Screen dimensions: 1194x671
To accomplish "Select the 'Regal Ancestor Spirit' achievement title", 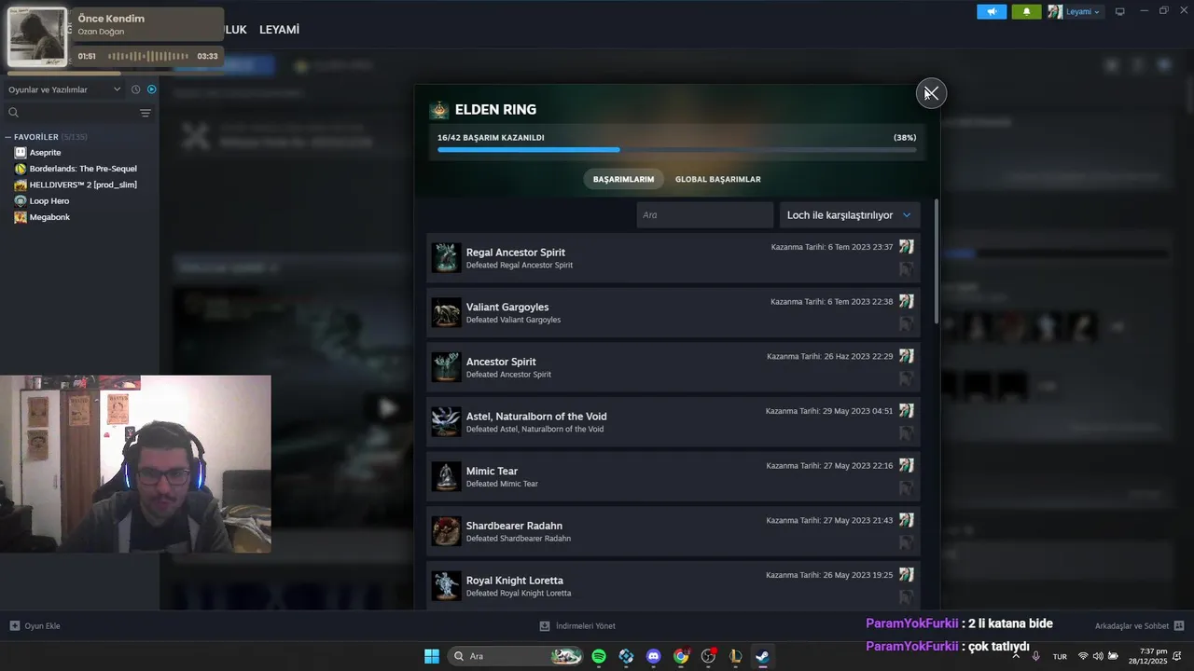I will (516, 253).
